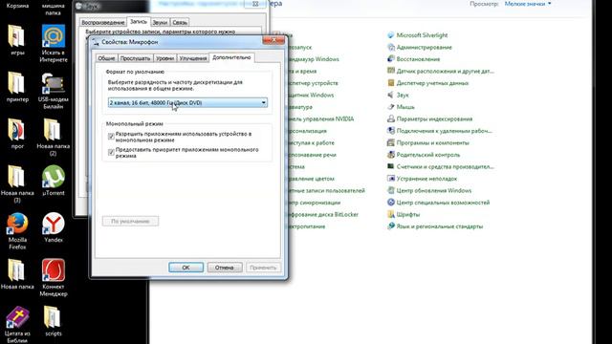Open the Параметры индексирования link
The image size is (612, 344).
coord(434,118)
